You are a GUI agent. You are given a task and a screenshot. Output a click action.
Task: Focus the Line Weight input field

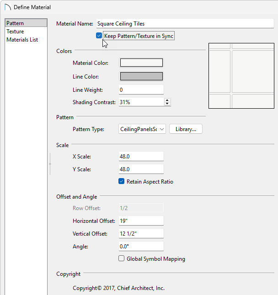tap(141, 90)
